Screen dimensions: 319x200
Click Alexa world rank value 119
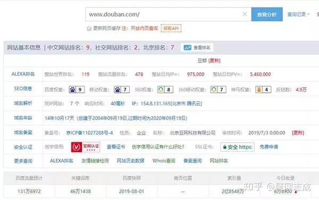(x=86, y=74)
